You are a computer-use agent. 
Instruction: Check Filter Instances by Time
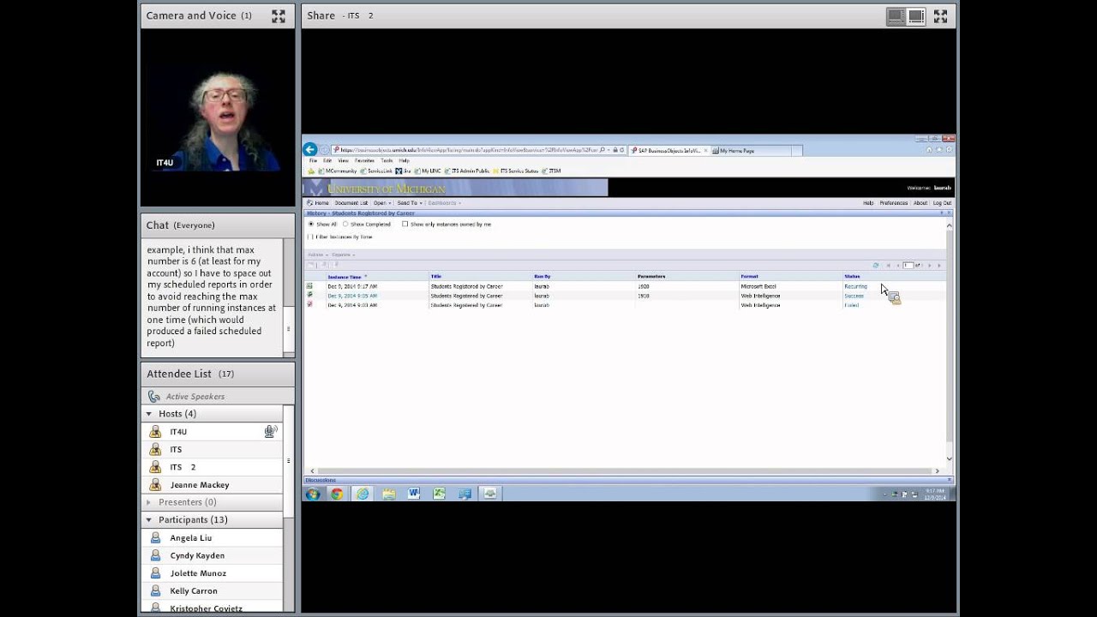click(x=311, y=237)
